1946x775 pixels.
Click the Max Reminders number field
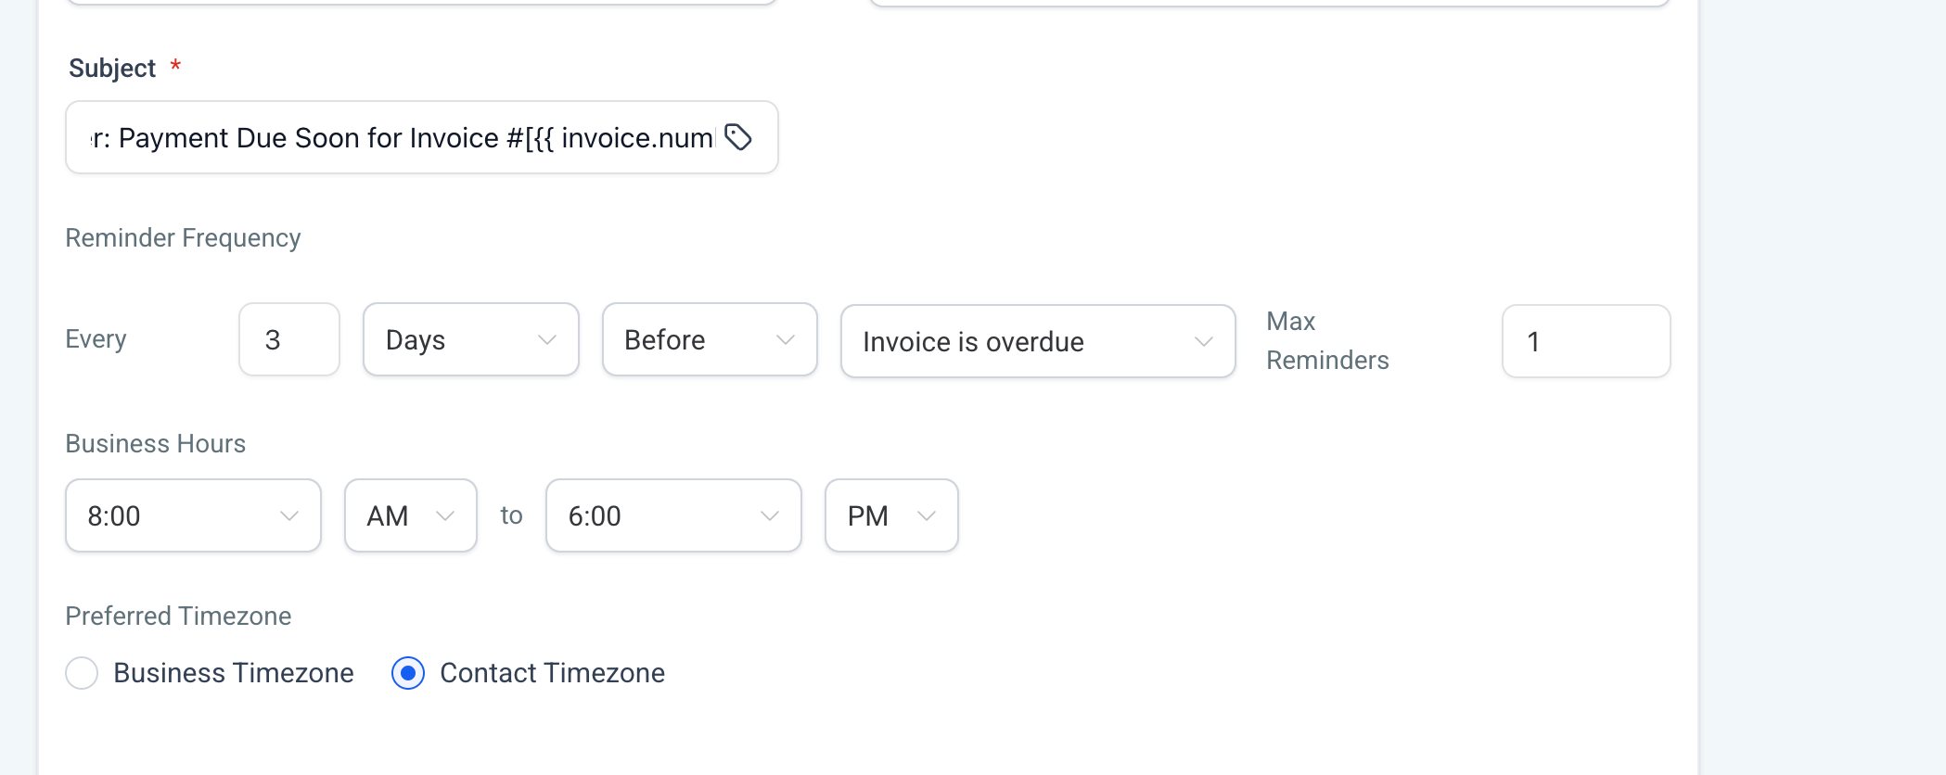point(1585,342)
